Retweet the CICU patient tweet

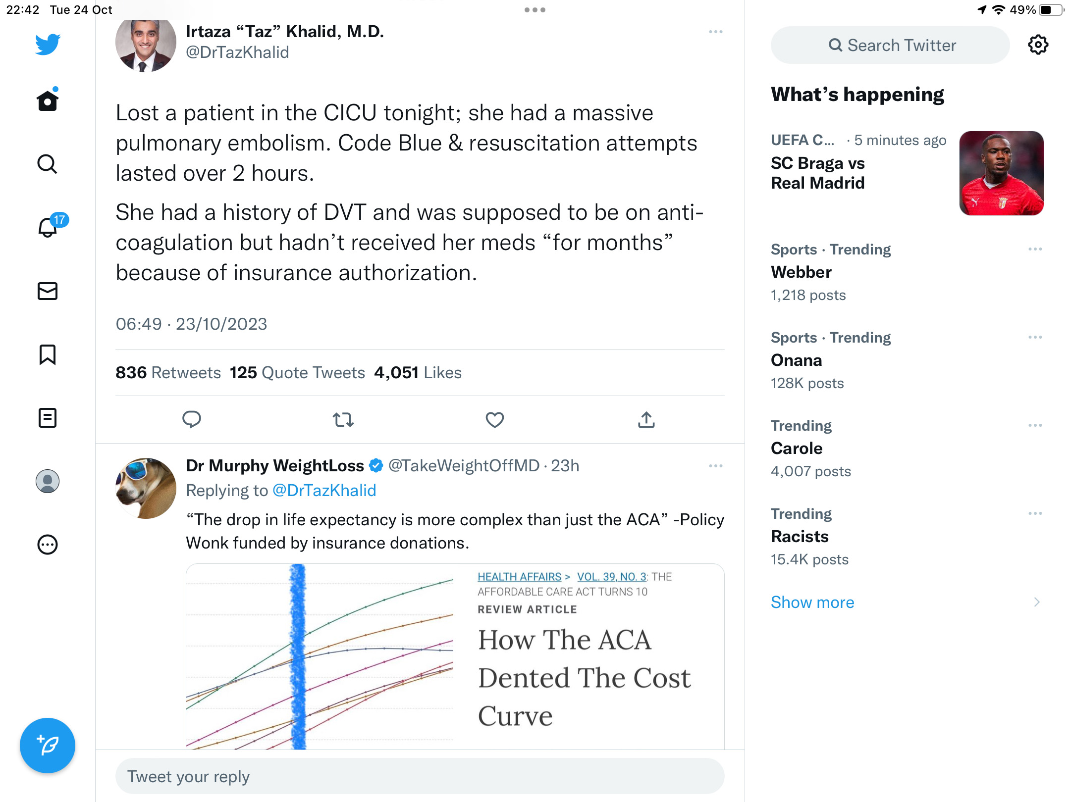[x=343, y=420]
